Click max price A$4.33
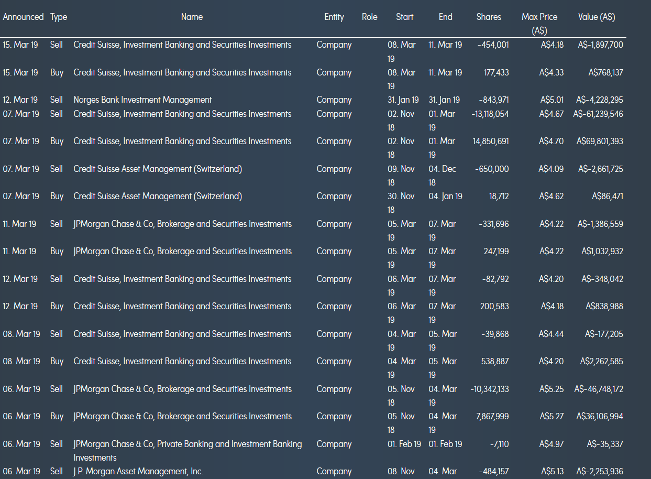The image size is (651, 479). coord(552,72)
